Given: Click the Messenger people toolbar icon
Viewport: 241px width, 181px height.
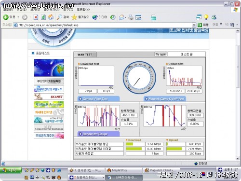Looking at the screenshot, I should 214,17.
